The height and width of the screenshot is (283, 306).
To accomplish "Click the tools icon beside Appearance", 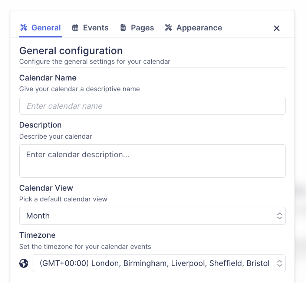I will tap(168, 27).
